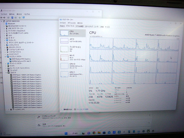The image size is (184, 138).
Task: Open トラブルシューティング in Settings window
Action: [x=93, y=117]
